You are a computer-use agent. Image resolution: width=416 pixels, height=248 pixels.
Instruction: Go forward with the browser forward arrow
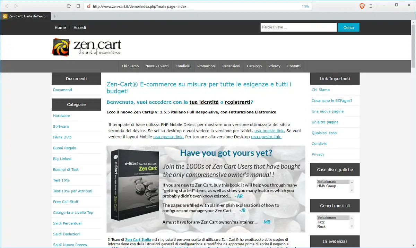(16, 6)
